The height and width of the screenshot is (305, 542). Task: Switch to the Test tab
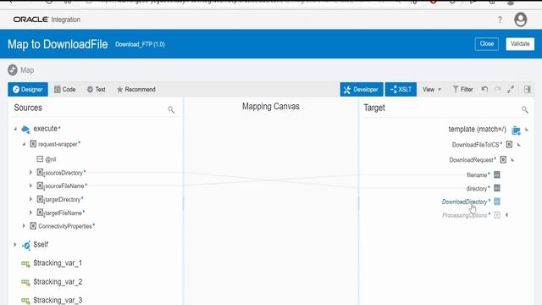96,89
